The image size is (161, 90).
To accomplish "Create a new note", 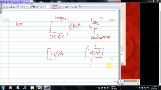I will tap(3, 7).
